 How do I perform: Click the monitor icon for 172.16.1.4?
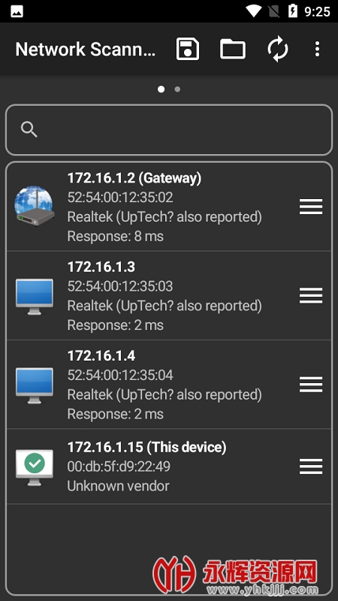[x=35, y=385]
